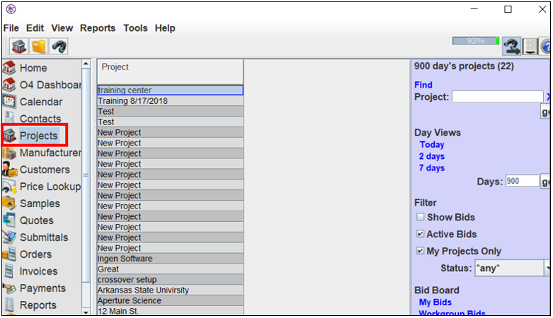Click the sidebar scroll-up arrow
The width and height of the screenshot is (553, 318).
tap(86, 64)
